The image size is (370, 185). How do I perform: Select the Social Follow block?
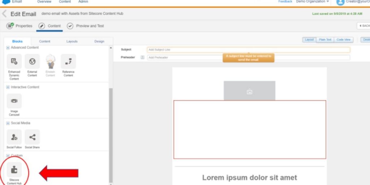coord(14,139)
